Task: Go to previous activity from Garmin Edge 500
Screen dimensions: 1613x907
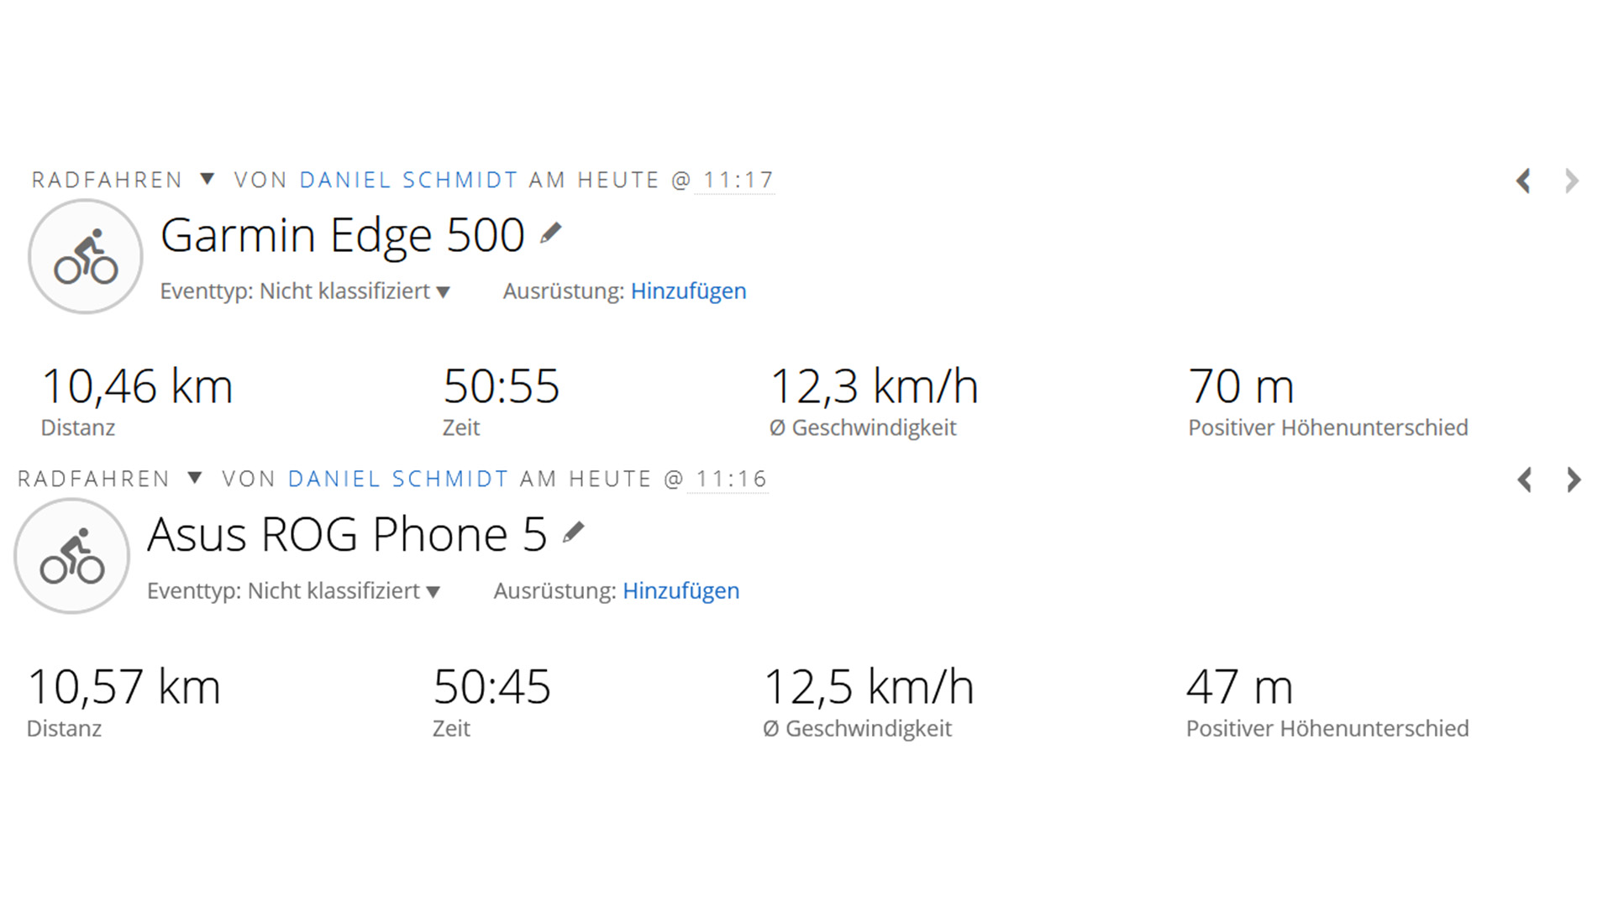Action: (x=1523, y=181)
